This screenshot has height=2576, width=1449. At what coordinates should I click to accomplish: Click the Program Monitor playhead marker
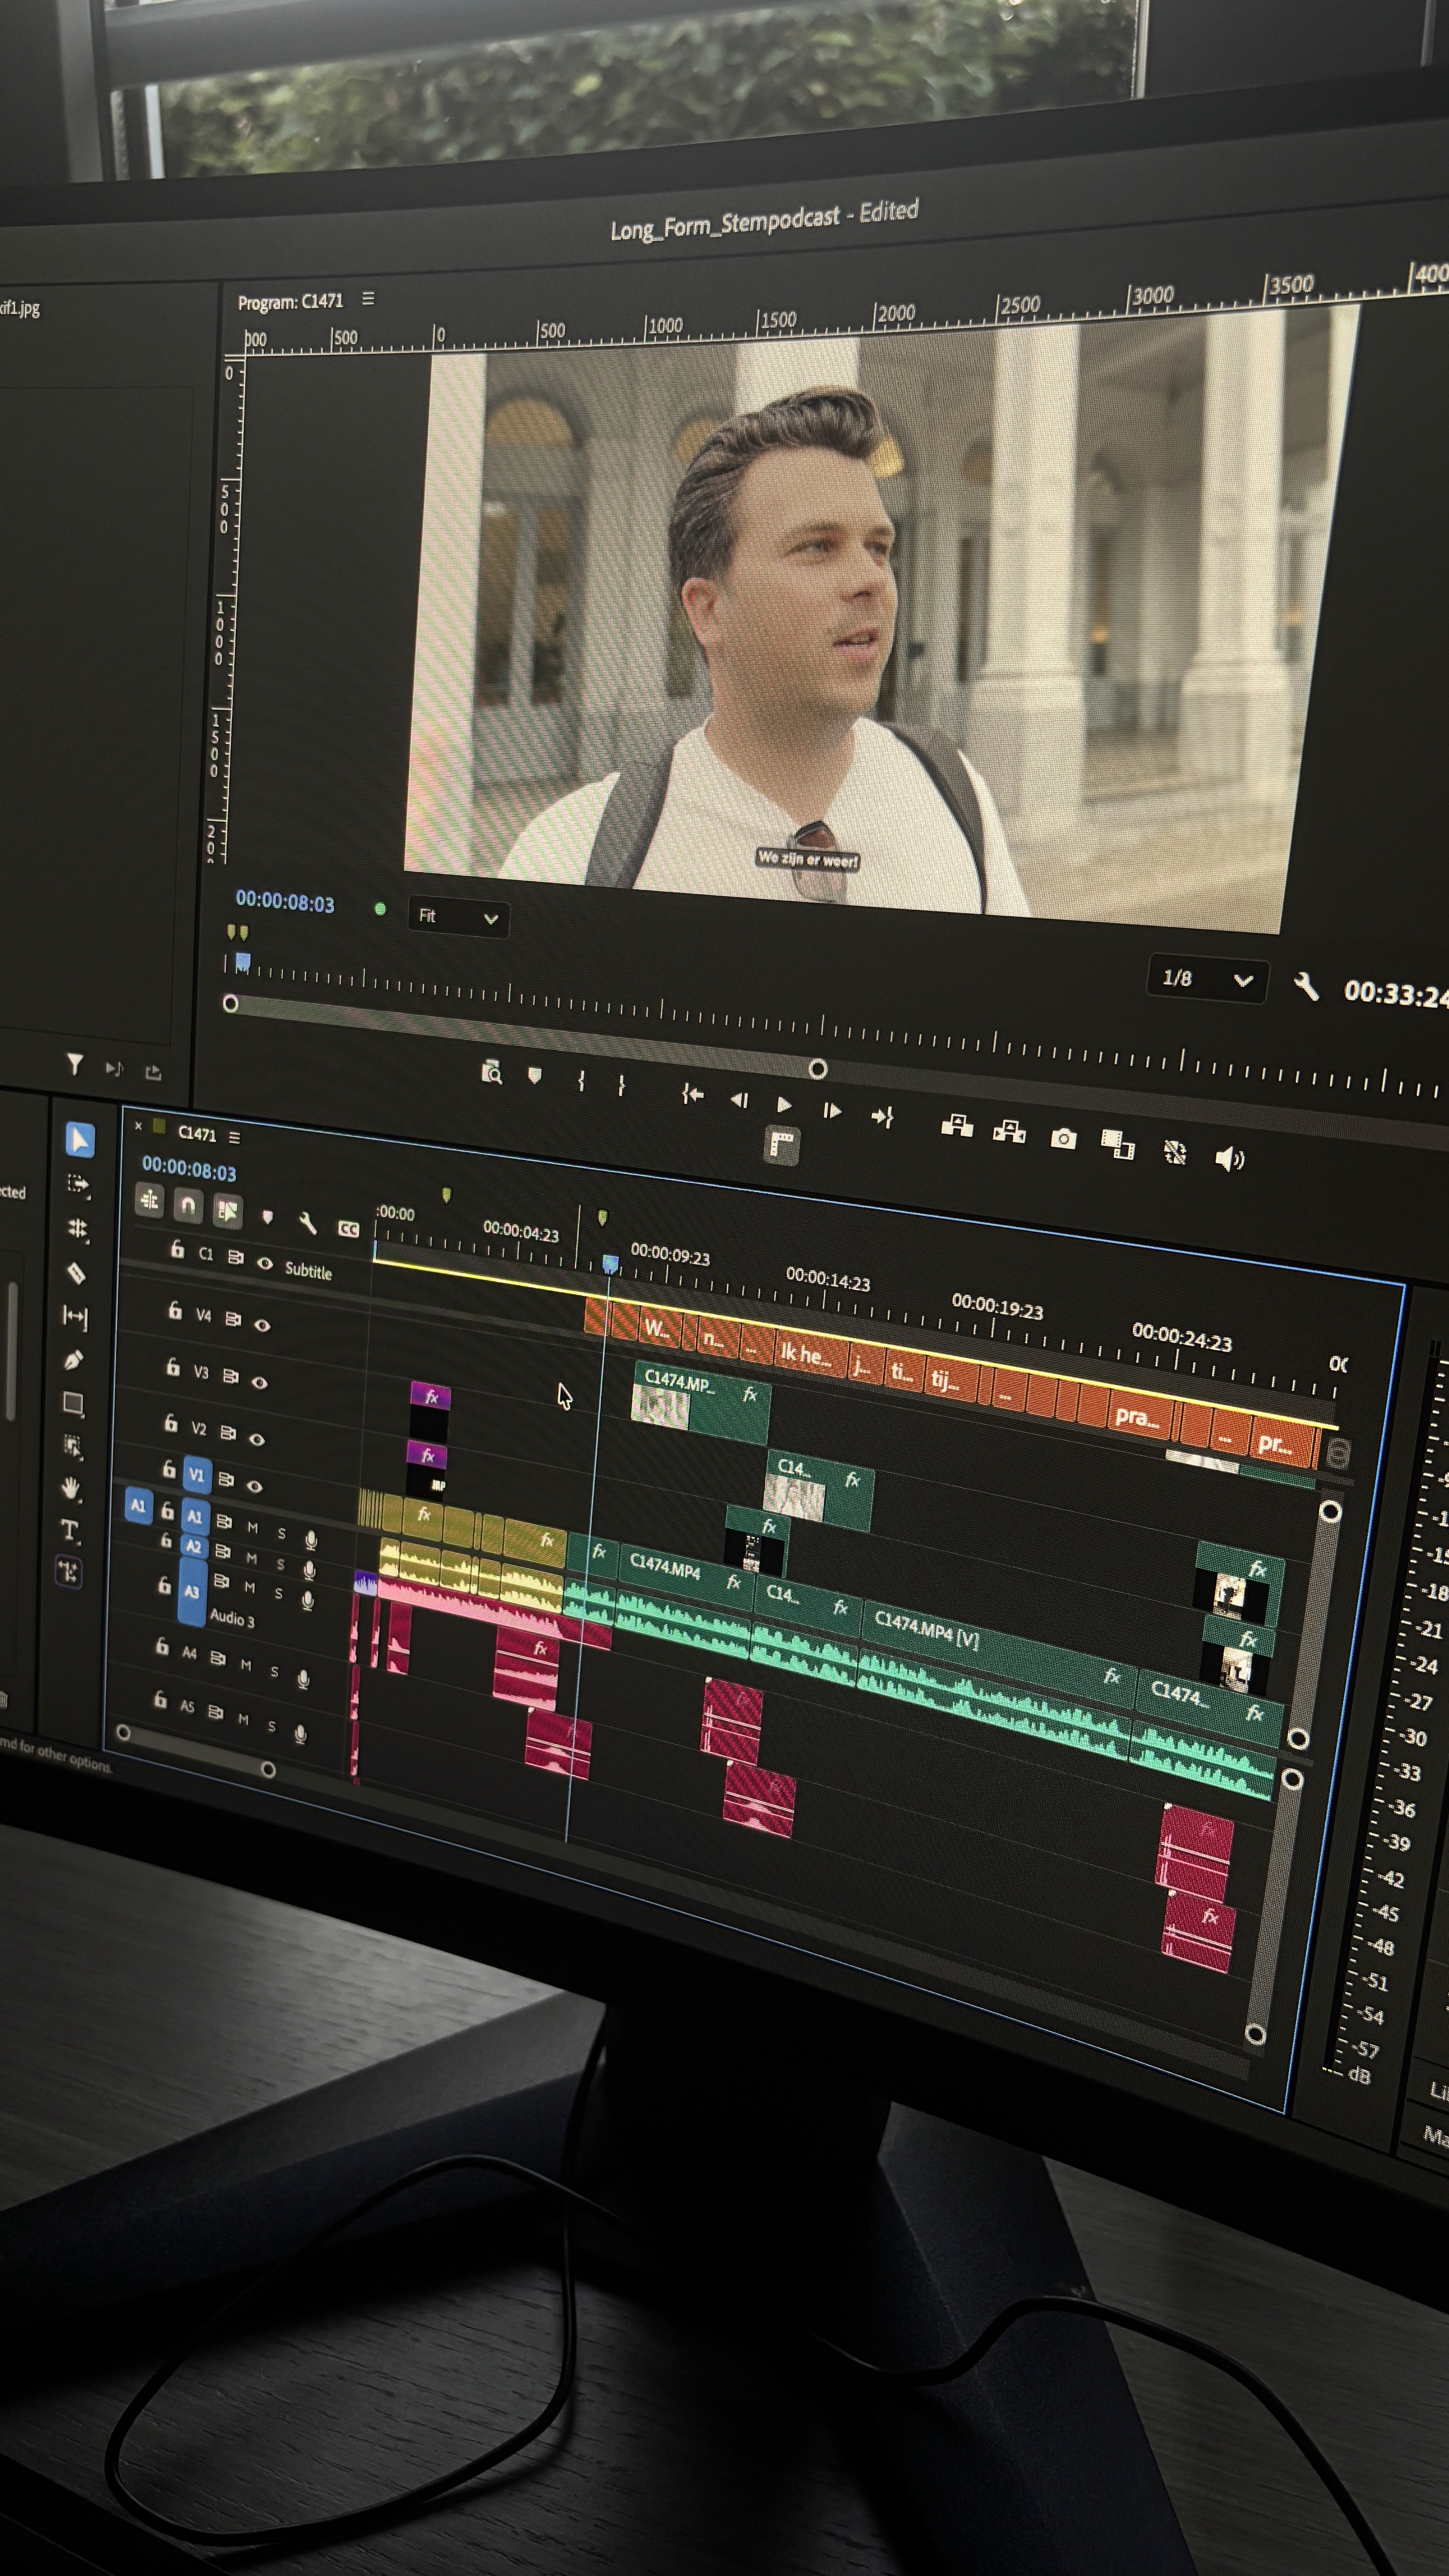[x=242, y=963]
